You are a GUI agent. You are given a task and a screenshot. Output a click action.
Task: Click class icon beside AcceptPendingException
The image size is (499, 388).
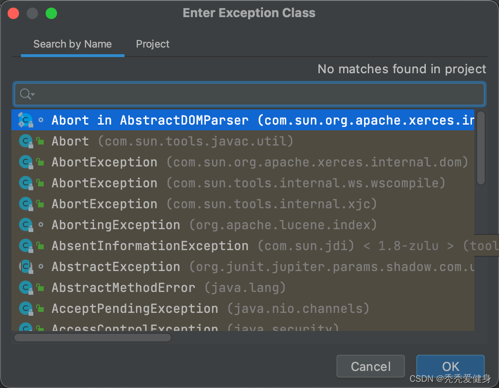[25, 309]
